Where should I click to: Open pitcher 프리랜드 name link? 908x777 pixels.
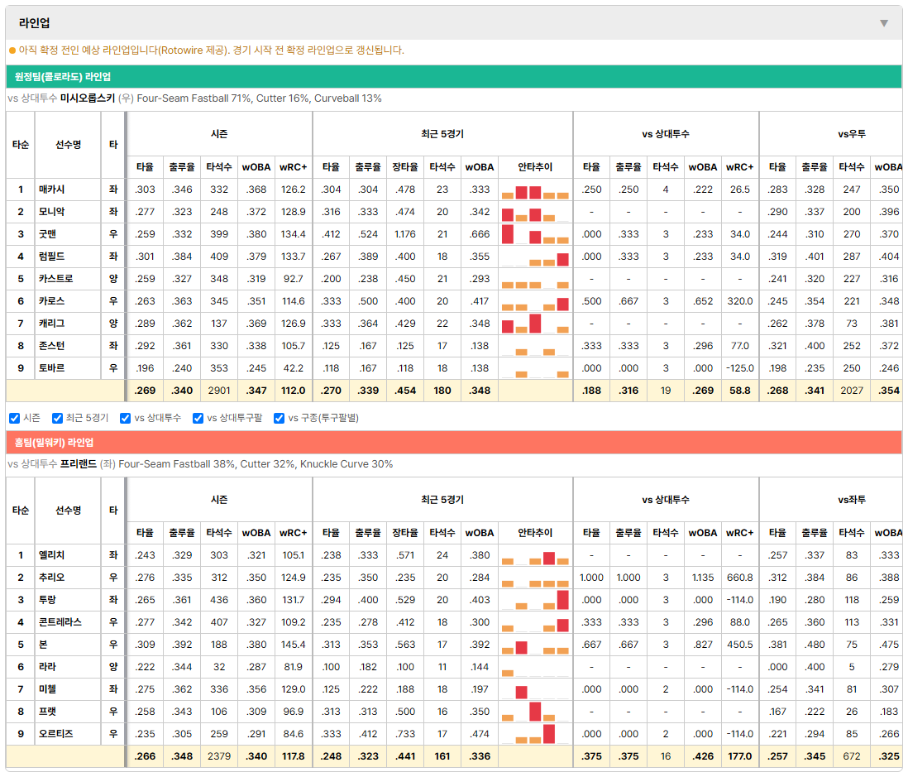tap(79, 464)
